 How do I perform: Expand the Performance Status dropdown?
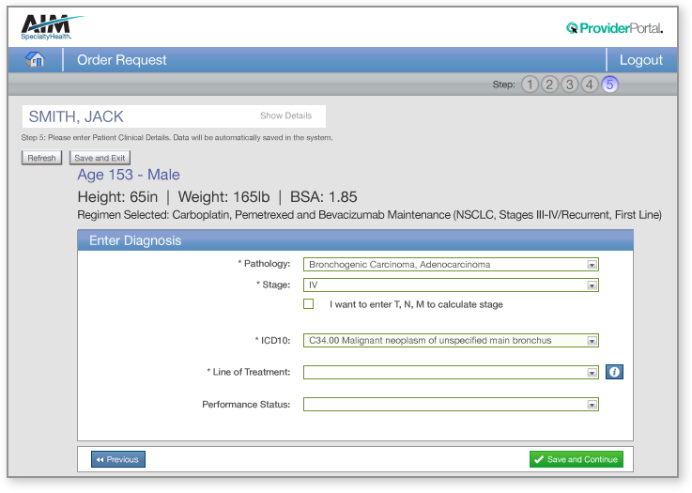(x=451, y=405)
